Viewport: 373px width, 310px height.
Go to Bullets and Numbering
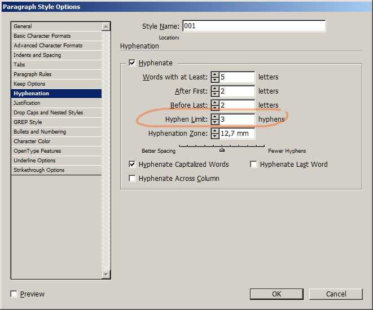coord(56,131)
